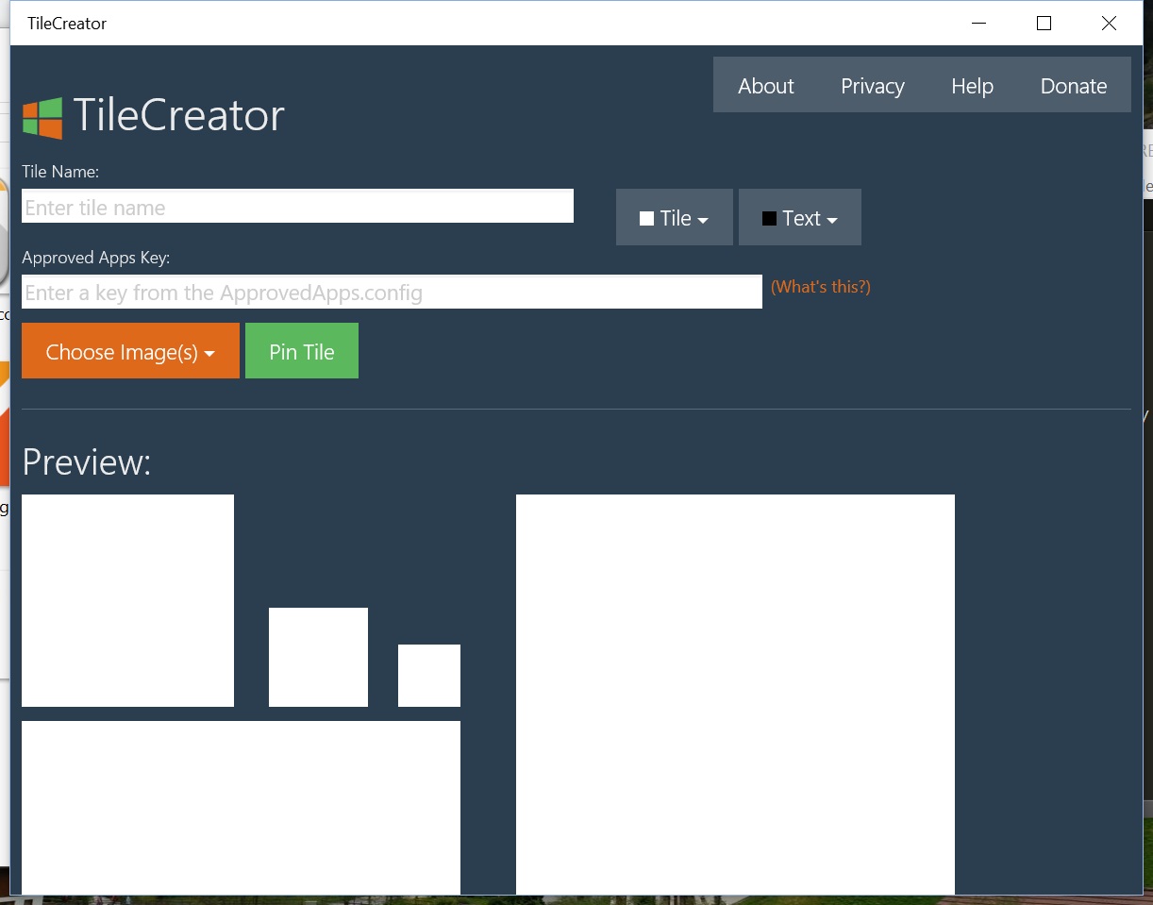Click the white Tile color swatch
The image size is (1153, 905).
(x=646, y=219)
